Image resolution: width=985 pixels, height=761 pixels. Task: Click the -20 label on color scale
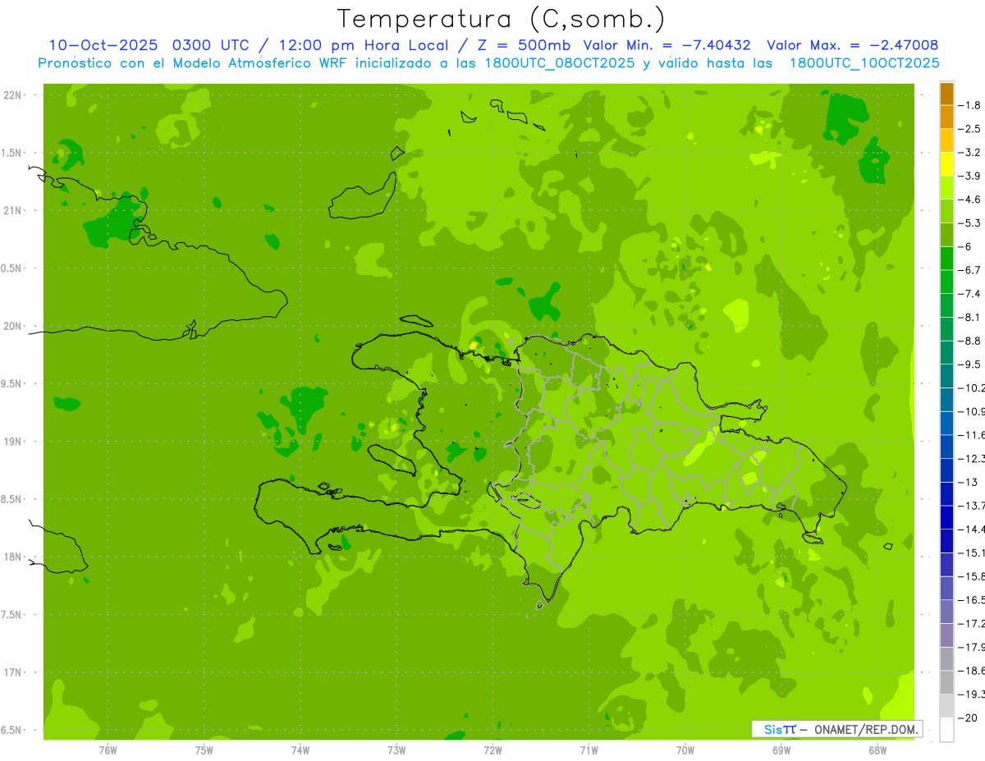(971, 718)
